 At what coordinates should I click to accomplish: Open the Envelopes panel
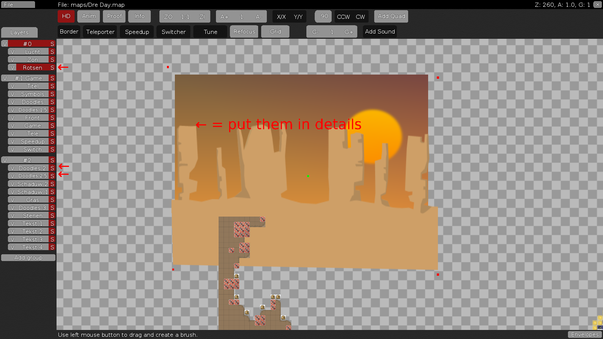tap(585, 334)
